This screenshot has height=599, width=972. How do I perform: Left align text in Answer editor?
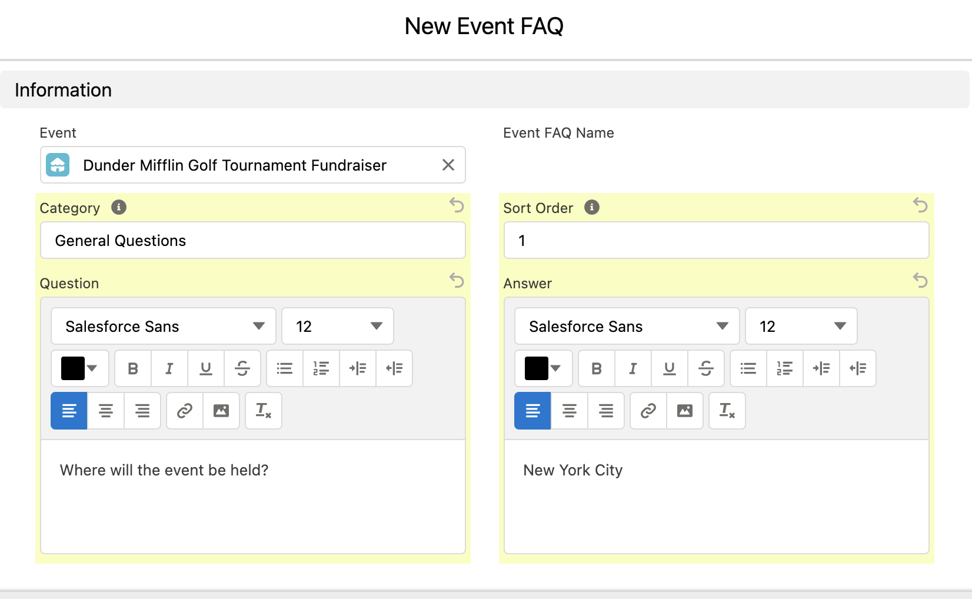pos(532,411)
